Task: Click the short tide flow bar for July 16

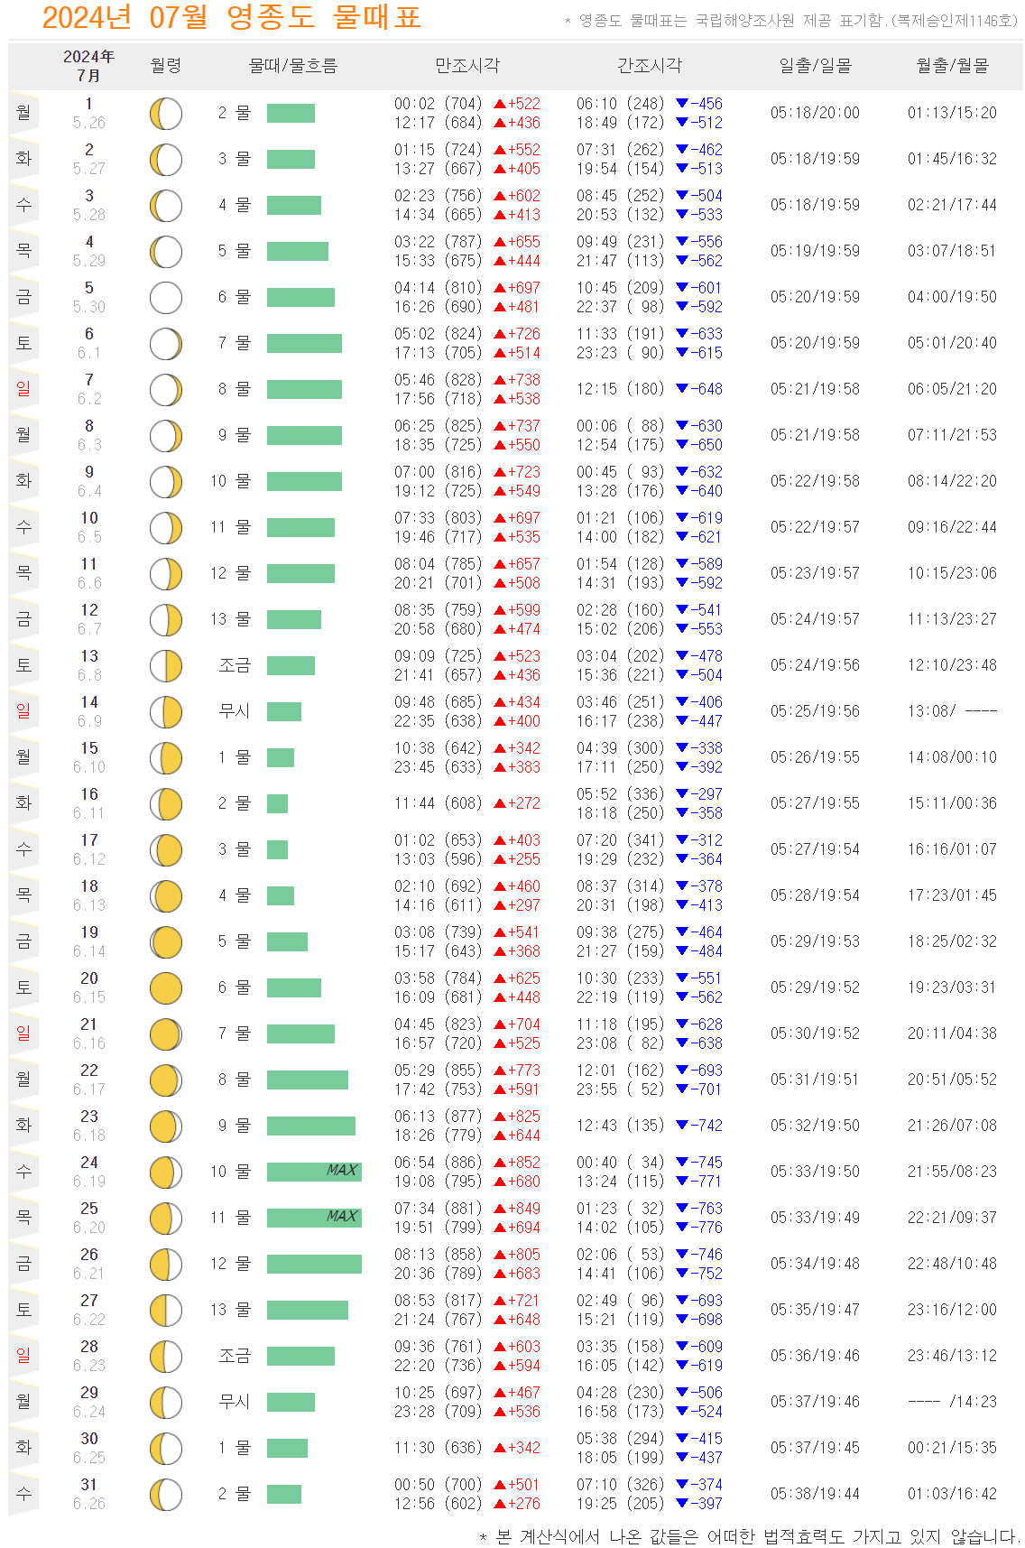Action: [x=277, y=803]
